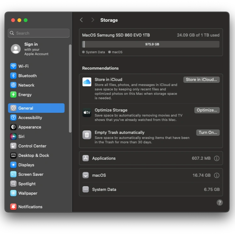Go forward using the forward chevron
Viewport: 235px width, 235px height.
click(x=93, y=20)
